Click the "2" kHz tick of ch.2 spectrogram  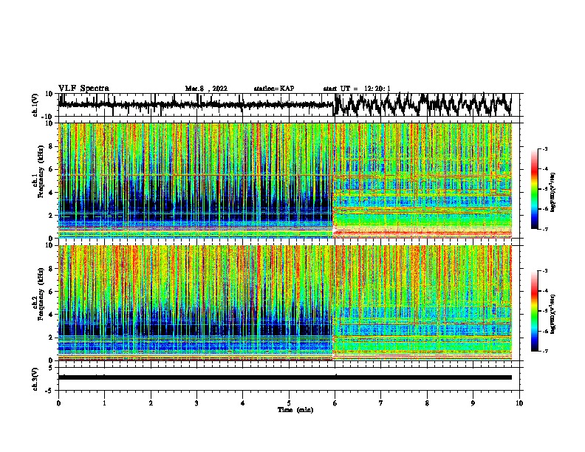[x=51, y=338]
